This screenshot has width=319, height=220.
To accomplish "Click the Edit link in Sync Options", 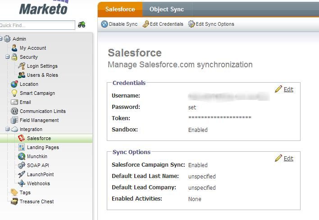I will tap(288, 158).
